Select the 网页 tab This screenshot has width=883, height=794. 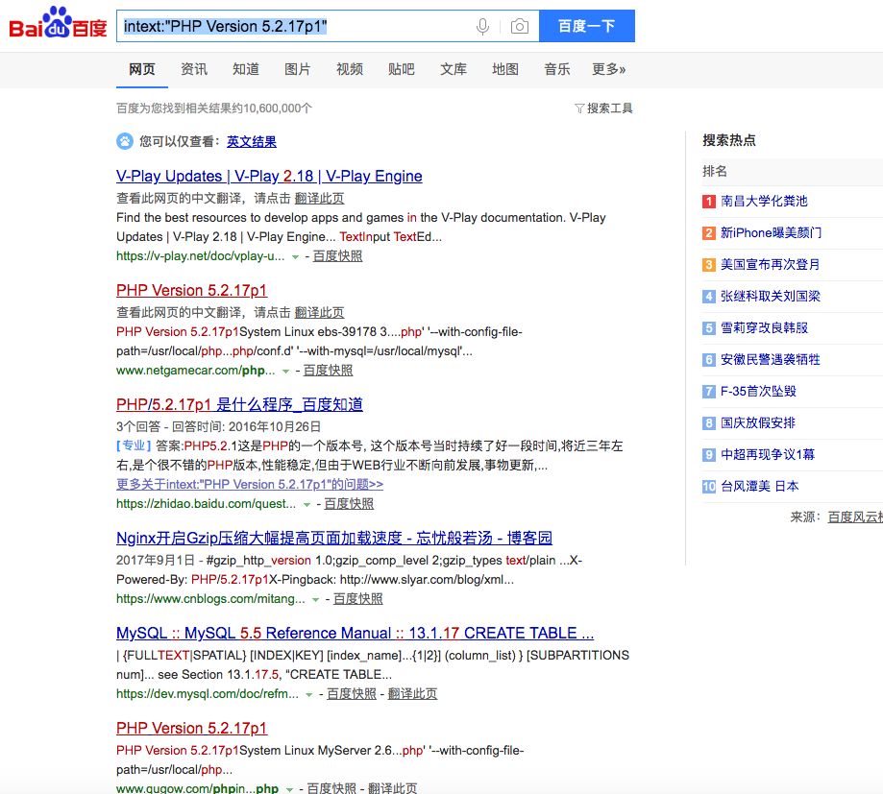pos(142,69)
